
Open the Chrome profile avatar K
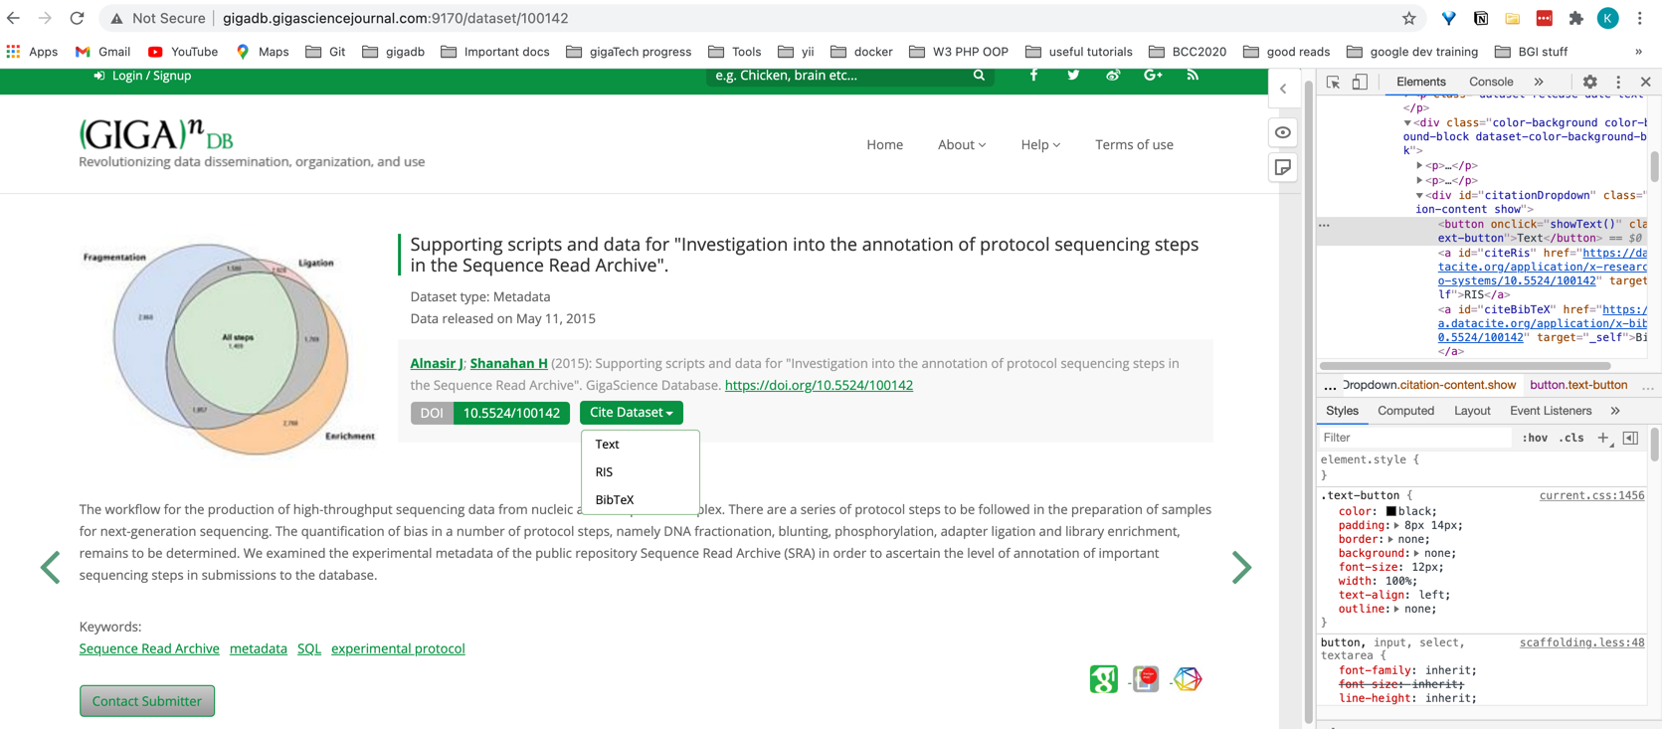pos(1607,18)
